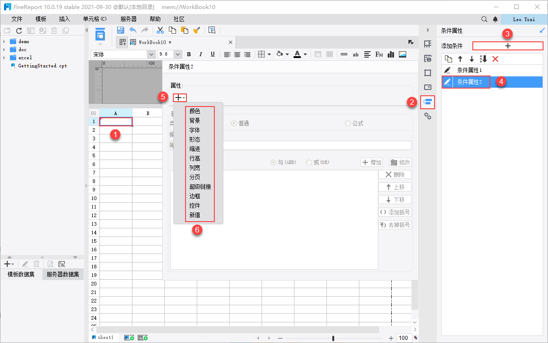
Task: Open the 服务器 menu
Action: tap(128, 19)
